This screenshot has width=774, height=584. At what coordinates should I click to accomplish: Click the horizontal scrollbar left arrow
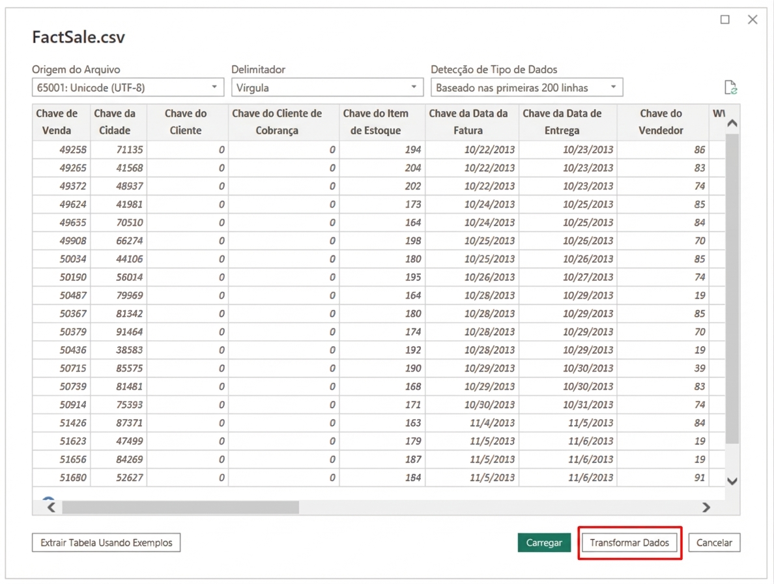51,507
